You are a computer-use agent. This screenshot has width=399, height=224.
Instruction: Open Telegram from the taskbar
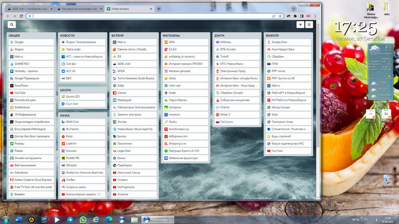coord(70,220)
